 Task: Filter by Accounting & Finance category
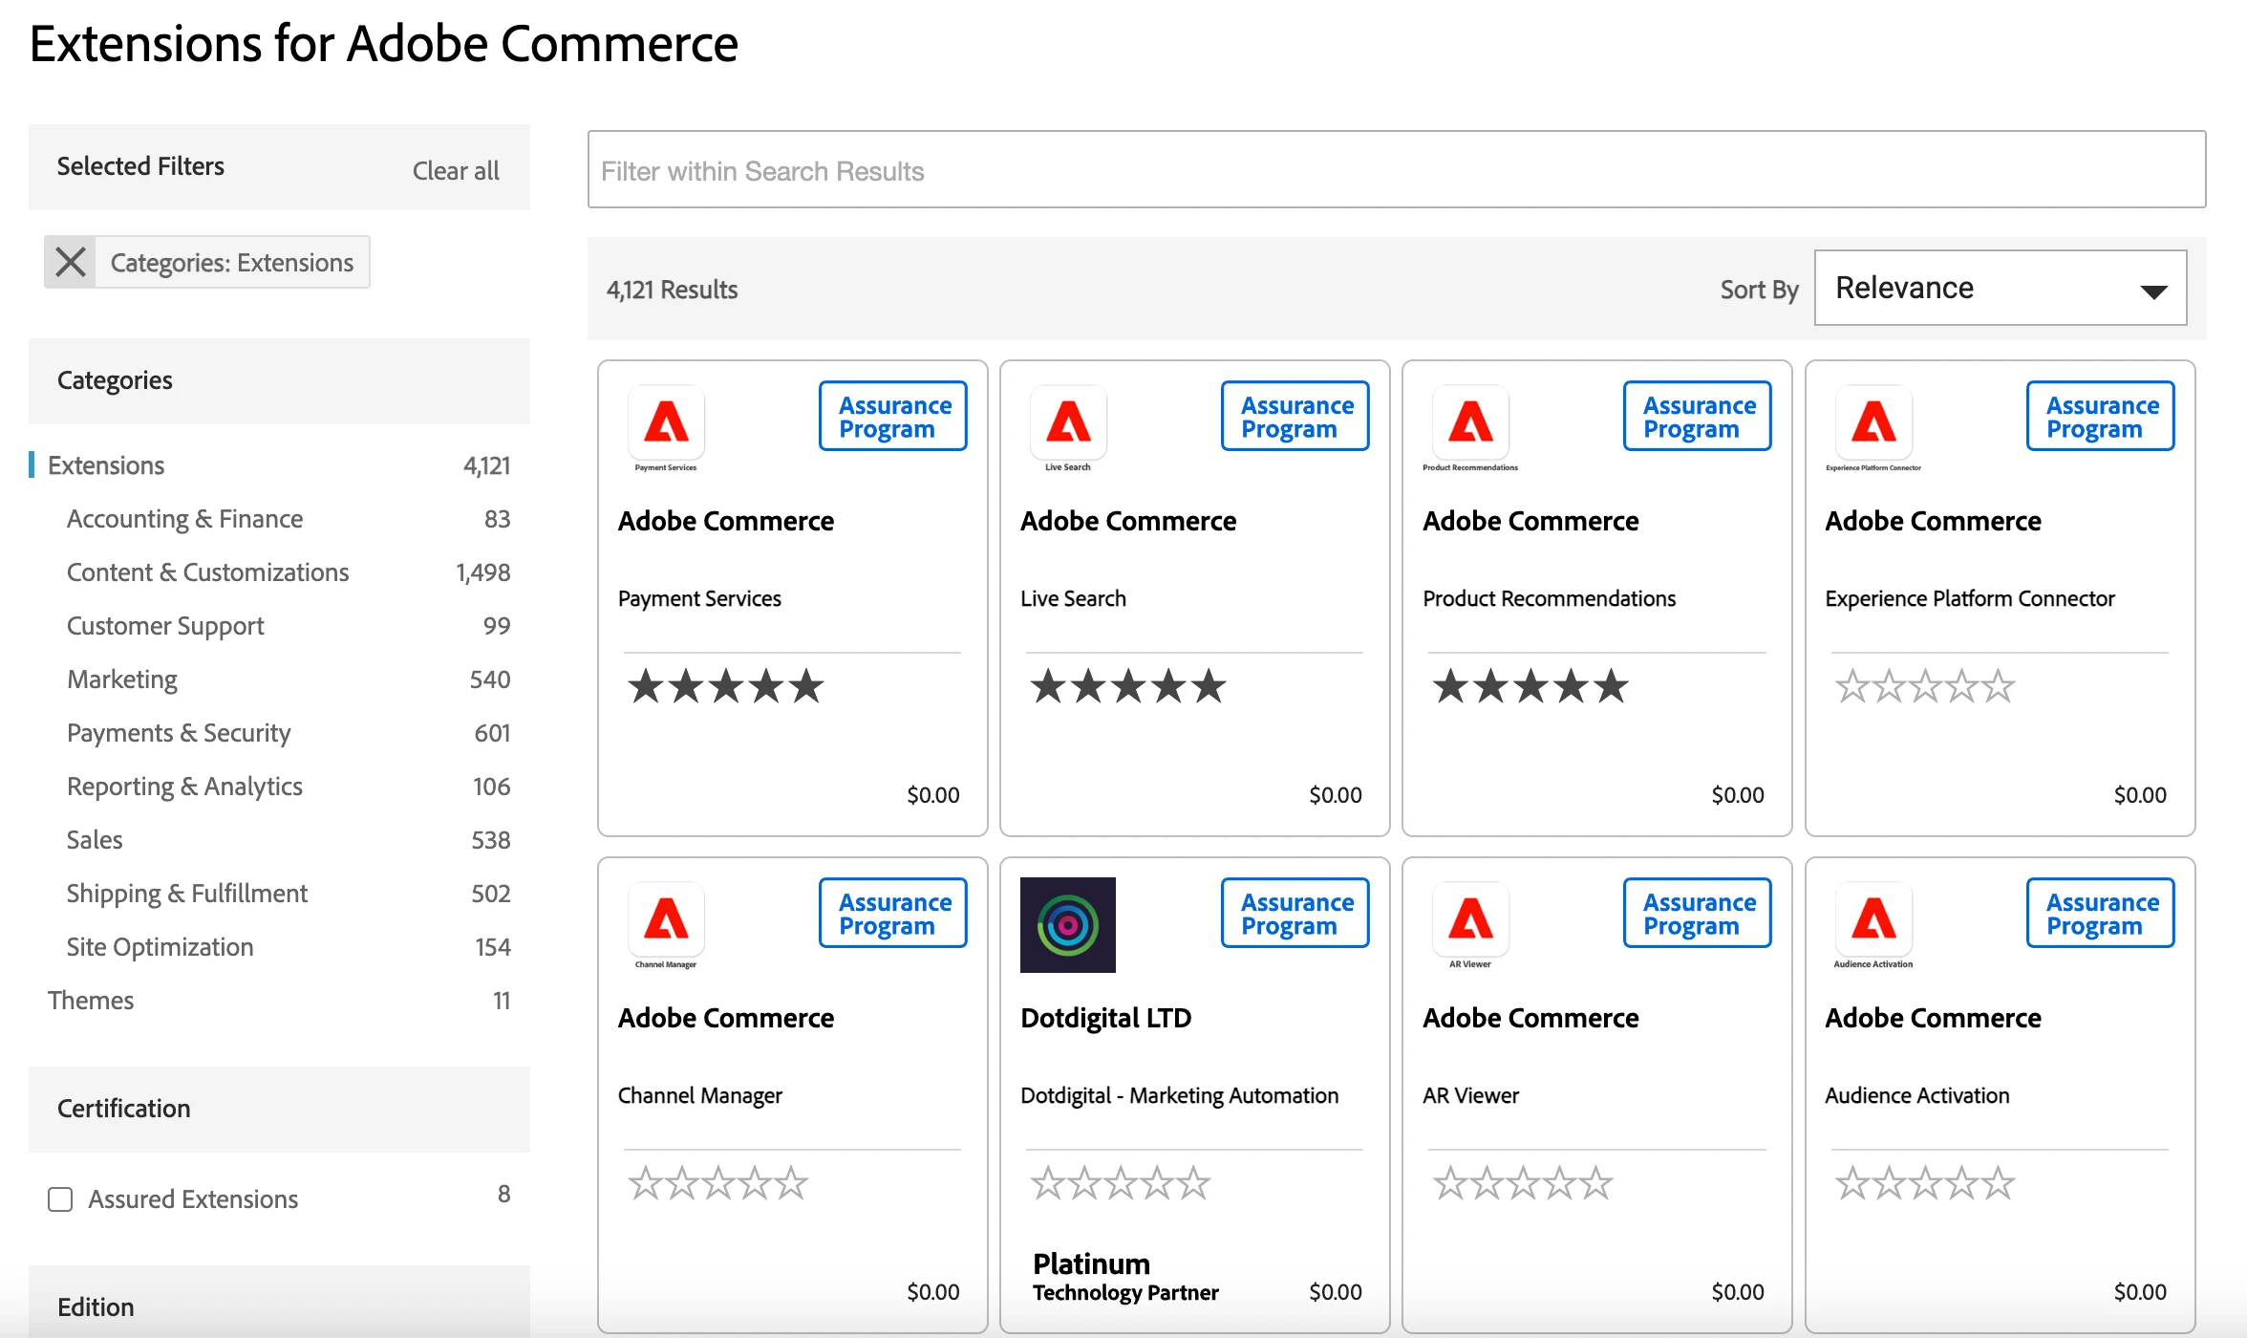pos(184,519)
